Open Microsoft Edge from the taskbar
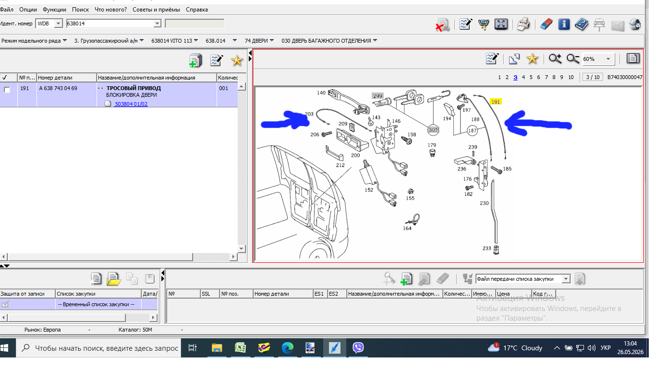The height and width of the screenshot is (368, 656). tap(287, 348)
